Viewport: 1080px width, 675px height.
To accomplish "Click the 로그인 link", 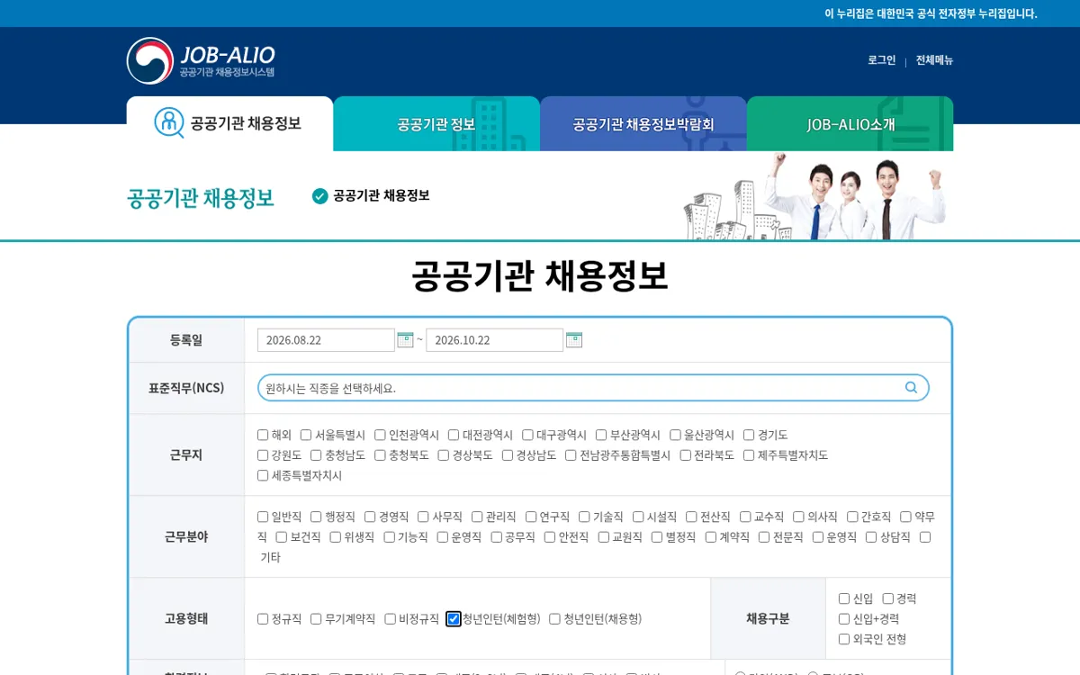I will (x=882, y=60).
